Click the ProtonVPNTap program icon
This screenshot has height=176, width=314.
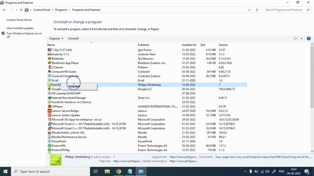[x=50, y=150]
